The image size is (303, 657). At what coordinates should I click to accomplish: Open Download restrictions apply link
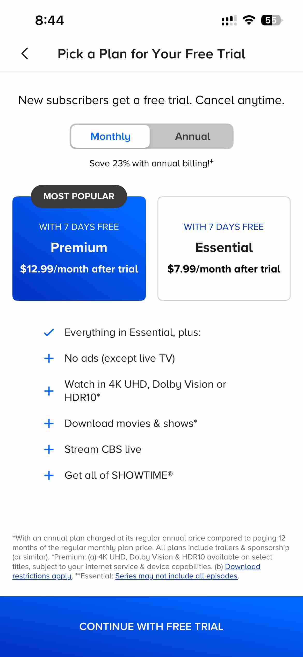[242, 566]
